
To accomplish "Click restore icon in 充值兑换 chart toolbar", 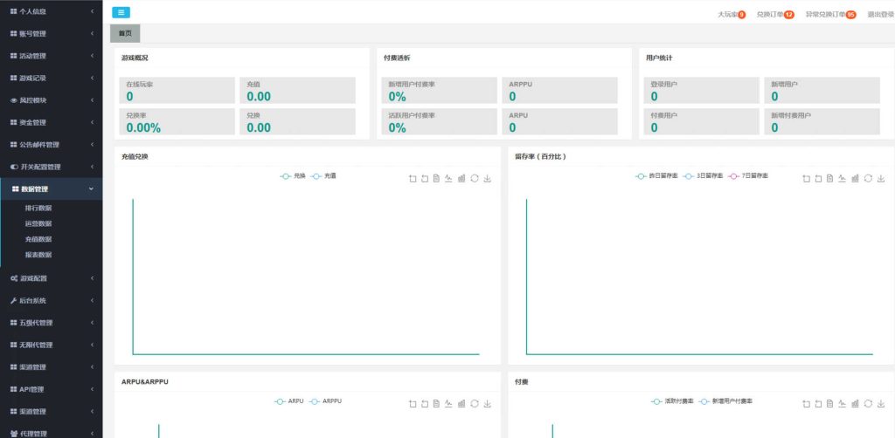I will pos(475,178).
